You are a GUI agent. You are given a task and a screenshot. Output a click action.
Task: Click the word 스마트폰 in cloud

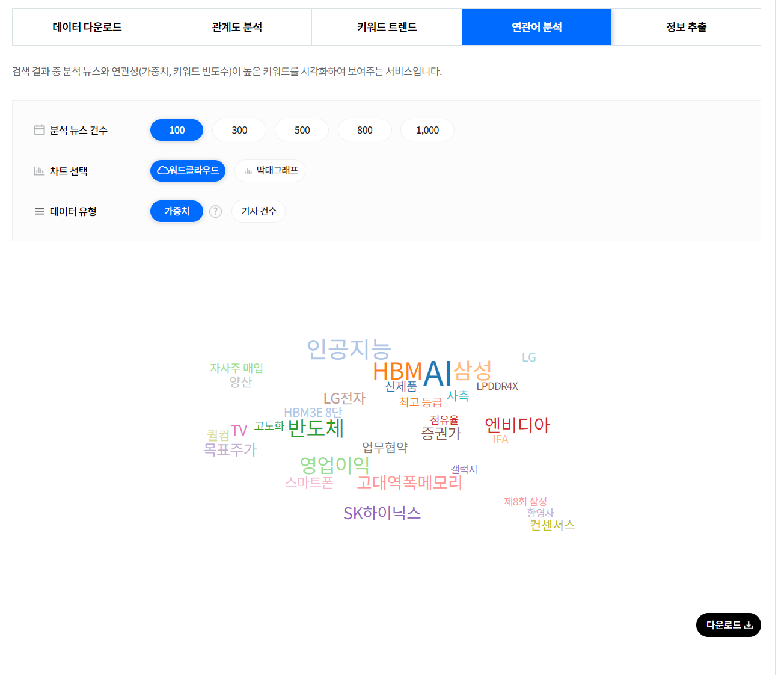[x=309, y=482]
